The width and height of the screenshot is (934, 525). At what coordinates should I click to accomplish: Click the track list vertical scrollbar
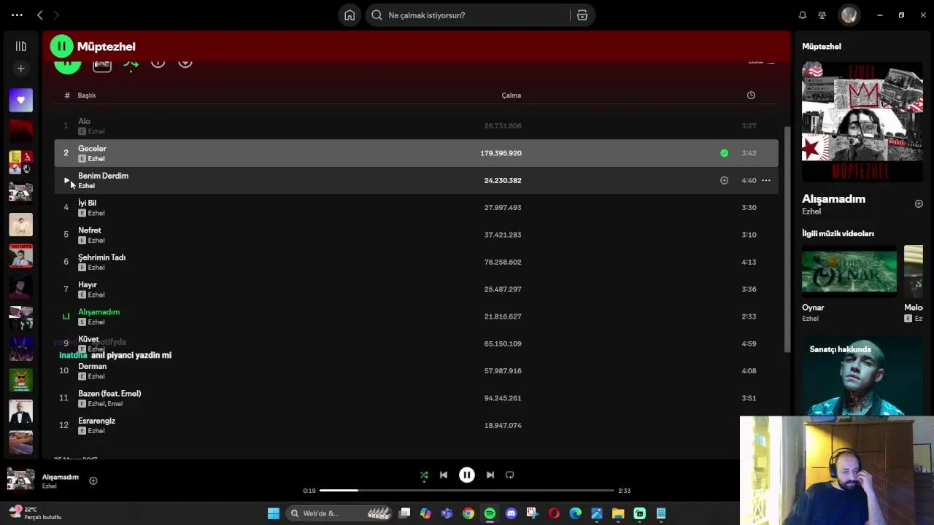pos(787,240)
